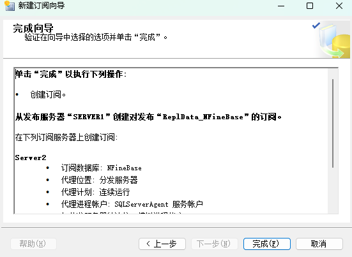Click the wizard icon in title bar
Screen dimensions: 352x257
pyautogui.click(x=10, y=6)
